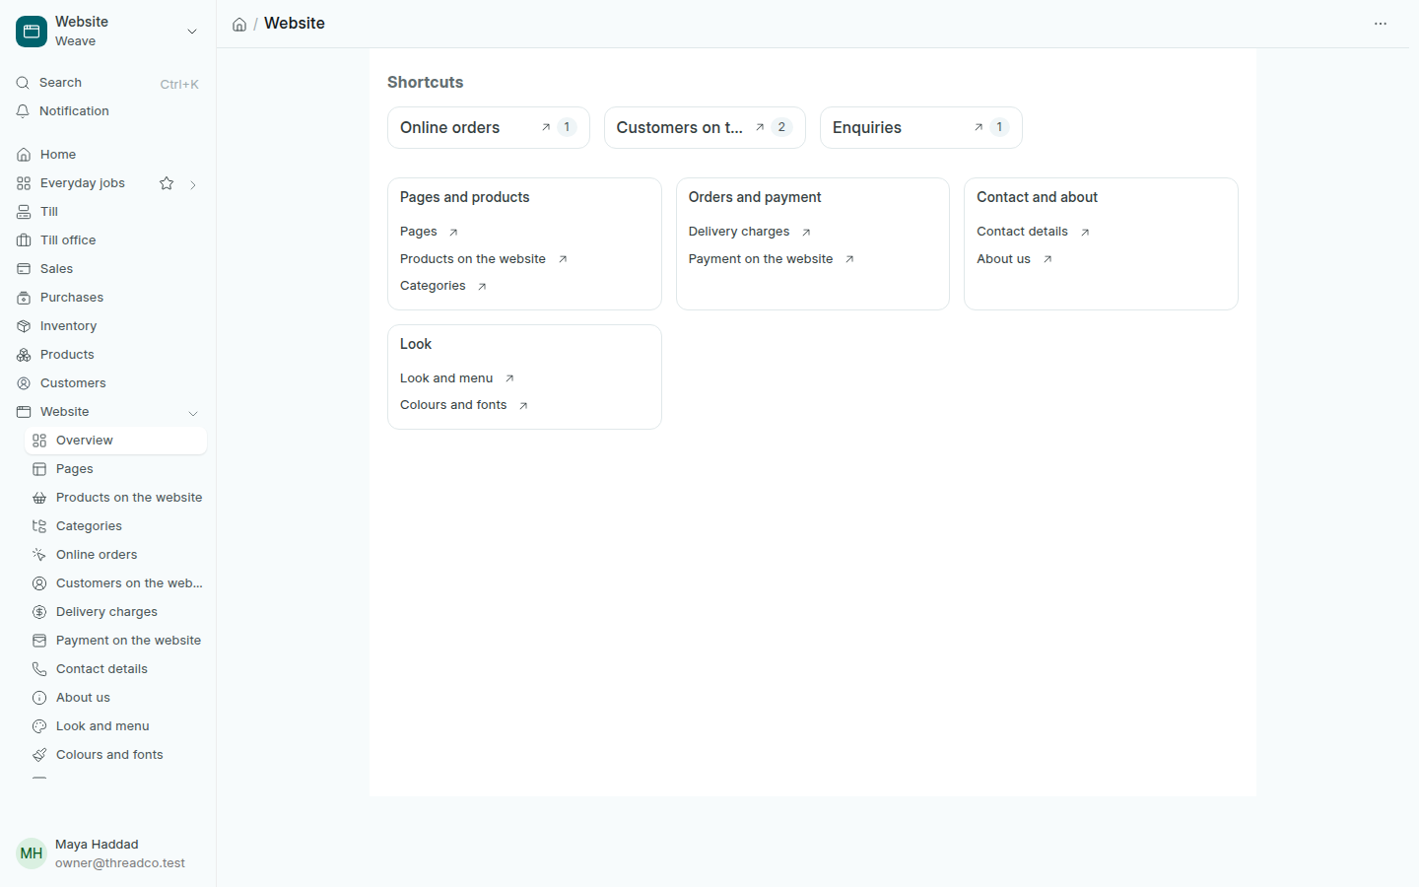Click the home icon in breadcrumb
The width and height of the screenshot is (1419, 887).
click(x=239, y=25)
